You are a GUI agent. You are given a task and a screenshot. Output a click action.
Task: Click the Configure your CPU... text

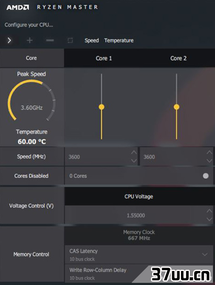pos(29,25)
